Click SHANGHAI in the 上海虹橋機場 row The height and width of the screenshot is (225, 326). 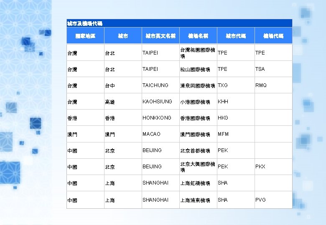(155, 183)
